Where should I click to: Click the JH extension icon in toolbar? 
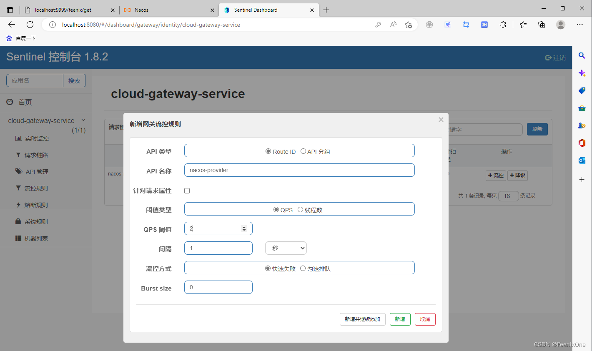click(x=484, y=25)
